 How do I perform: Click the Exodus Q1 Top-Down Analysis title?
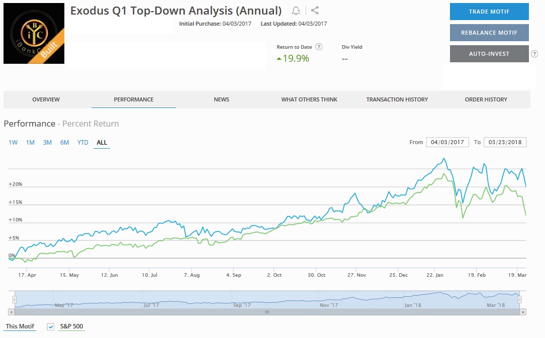[x=176, y=11]
